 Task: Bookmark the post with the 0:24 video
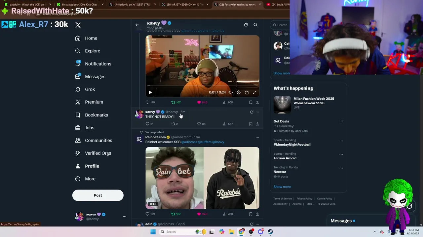(251, 102)
